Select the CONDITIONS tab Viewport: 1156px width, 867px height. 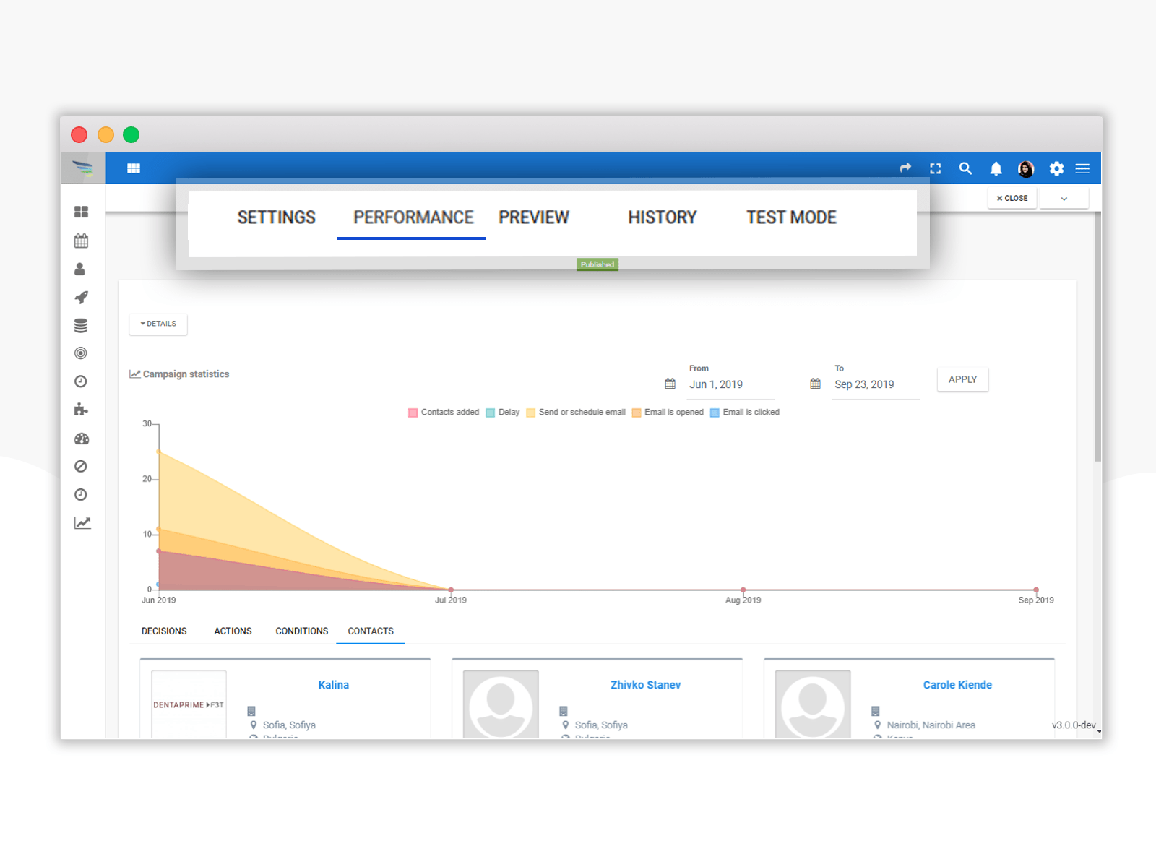[302, 631]
